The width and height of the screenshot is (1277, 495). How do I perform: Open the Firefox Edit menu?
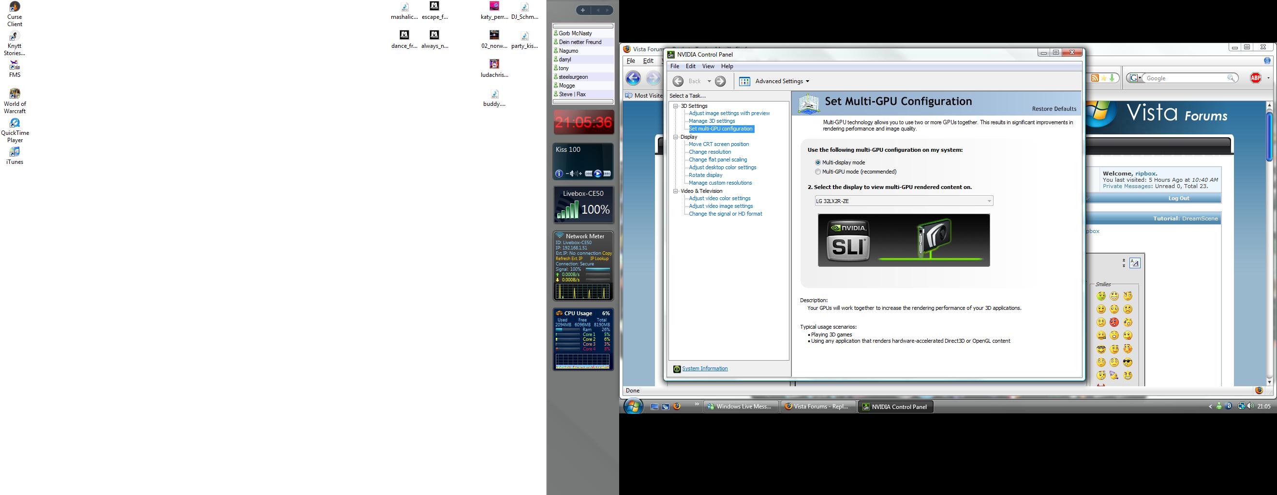pos(648,61)
